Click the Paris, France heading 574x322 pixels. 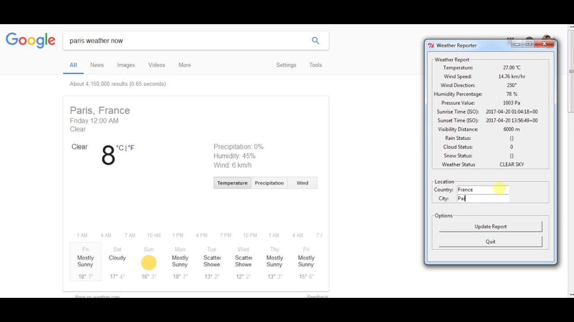(x=100, y=110)
